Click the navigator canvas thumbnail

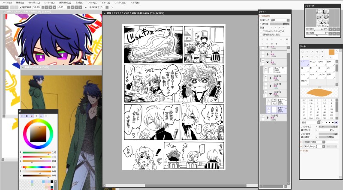coord(323,18)
